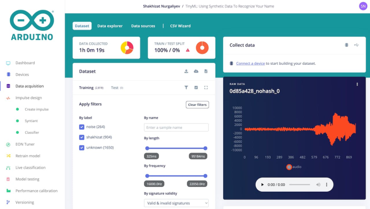Screen dimensions: 370x209
Task: Select the Training samples tab
Action: point(91,87)
